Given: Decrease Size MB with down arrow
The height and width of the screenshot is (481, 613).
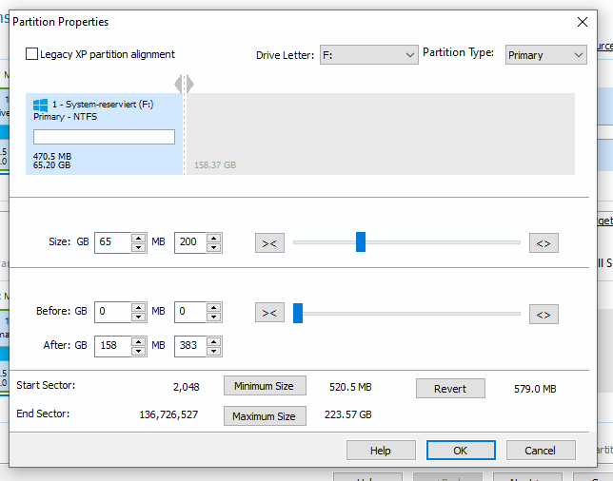Looking at the screenshot, I should (214, 247).
